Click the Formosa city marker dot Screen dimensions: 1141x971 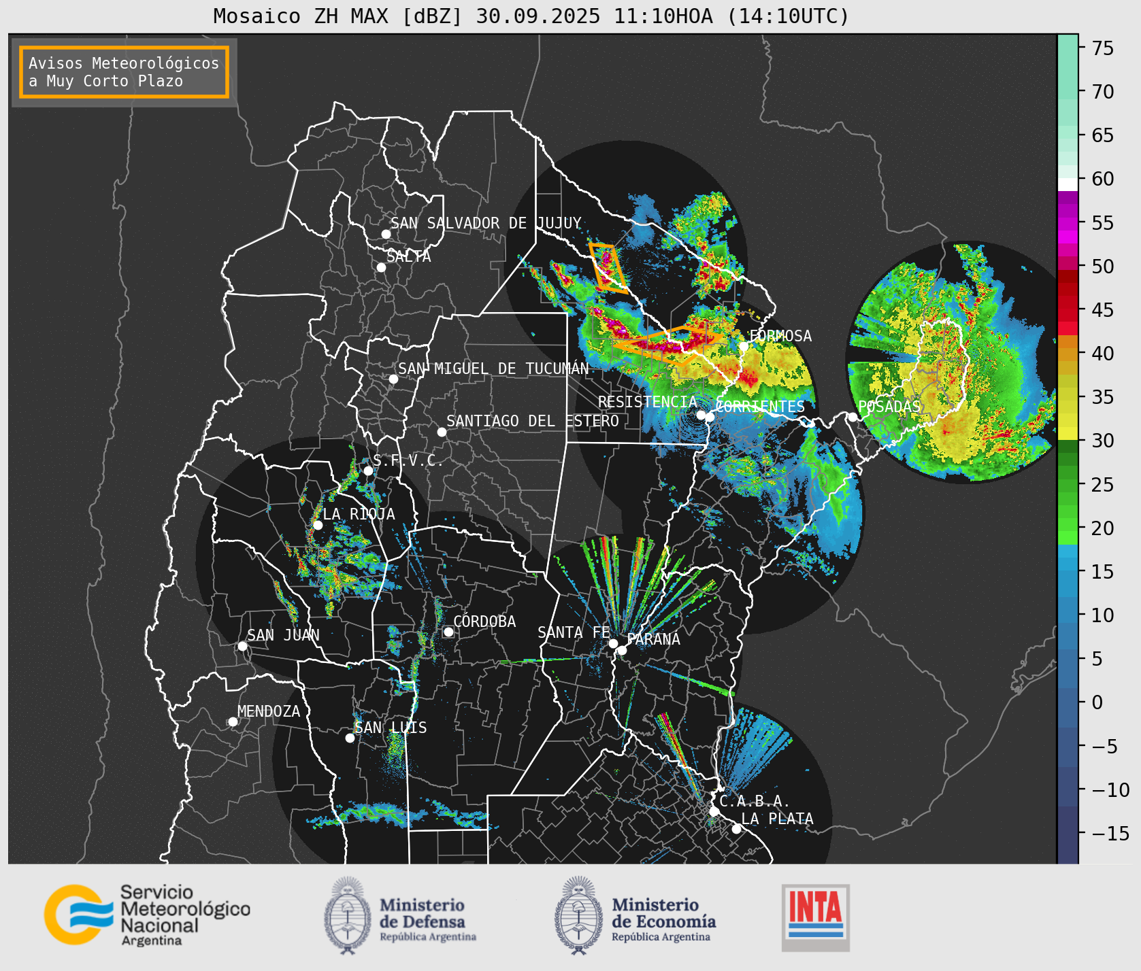pyautogui.click(x=744, y=346)
